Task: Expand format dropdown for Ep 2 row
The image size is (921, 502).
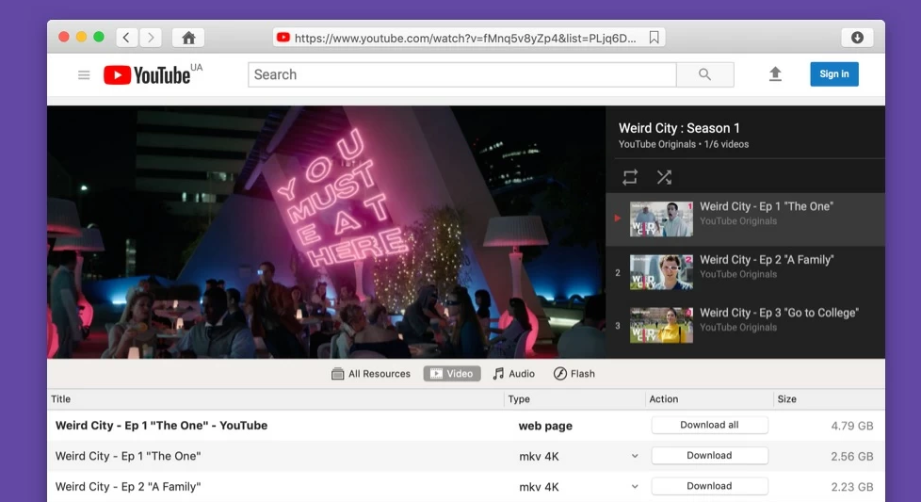Action: (x=635, y=486)
